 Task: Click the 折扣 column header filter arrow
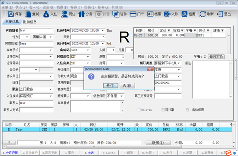coord(182,31)
